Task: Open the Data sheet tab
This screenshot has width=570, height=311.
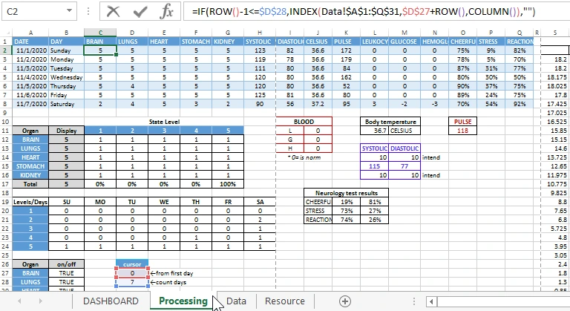Action: [x=236, y=301]
